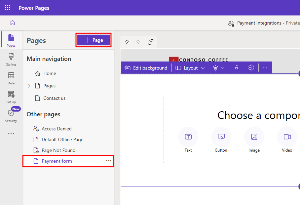Switch to the Pages sidebar tab

tap(11, 40)
